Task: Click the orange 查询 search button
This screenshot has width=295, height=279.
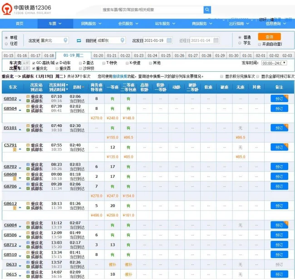Action: 269,37
